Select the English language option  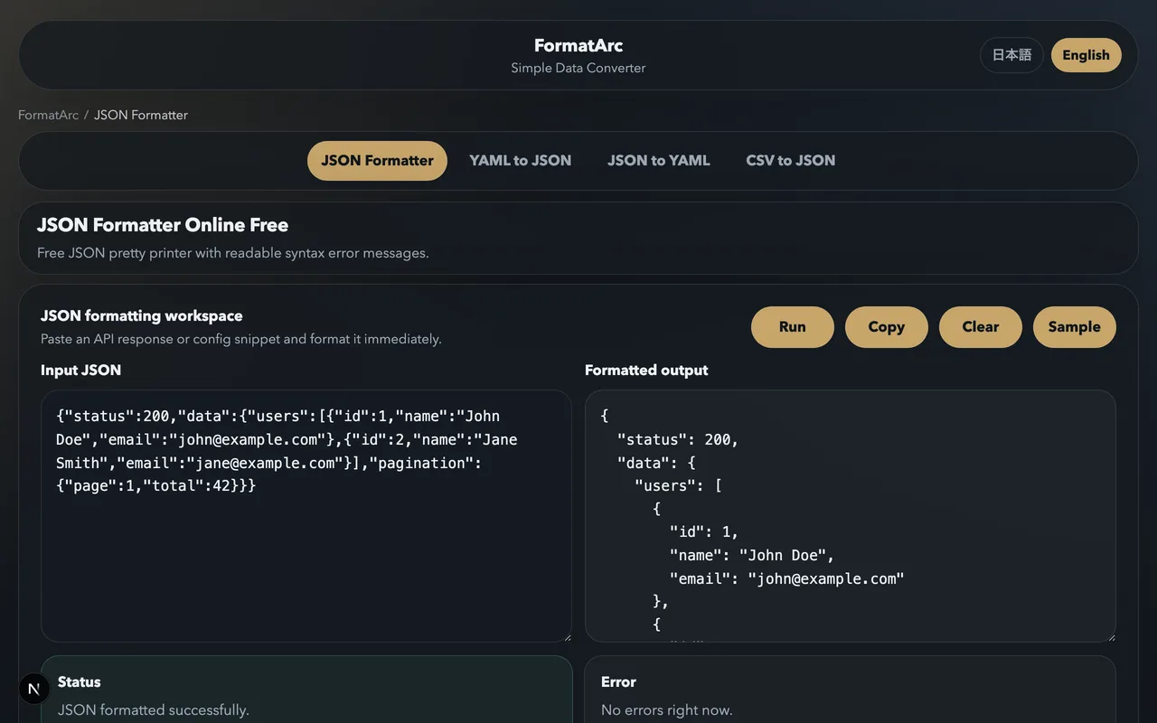click(x=1086, y=55)
